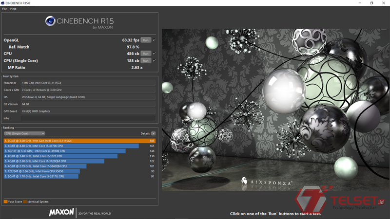Click the single core score 185 cb
Screen dimensions: 390x219
click(x=133, y=60)
